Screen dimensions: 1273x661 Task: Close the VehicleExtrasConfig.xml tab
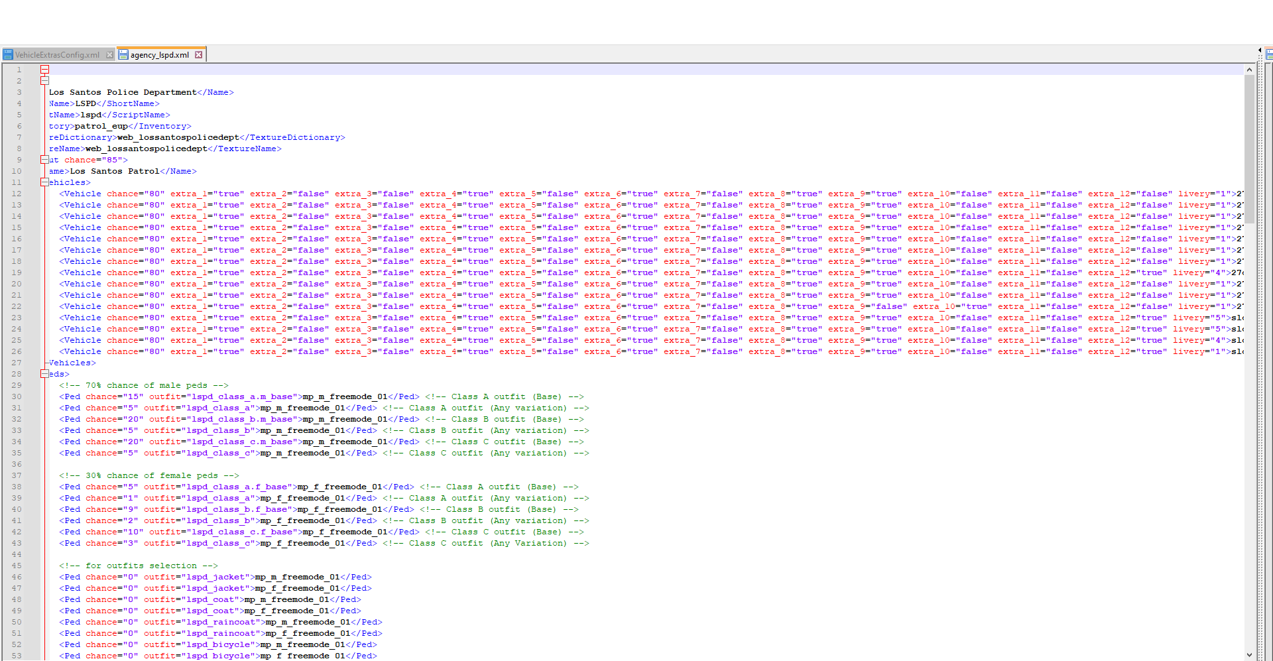(x=110, y=55)
